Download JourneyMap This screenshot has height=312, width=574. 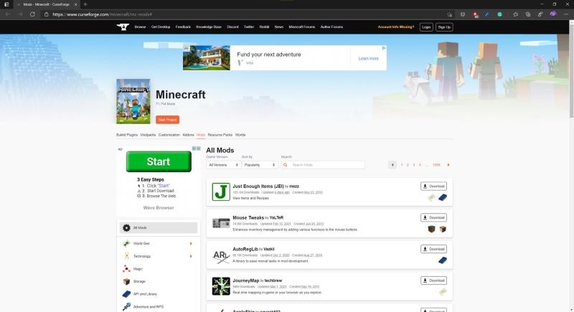(x=433, y=280)
